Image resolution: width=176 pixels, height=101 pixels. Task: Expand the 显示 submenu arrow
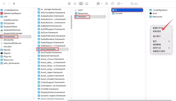pyautogui.click(x=169, y=41)
